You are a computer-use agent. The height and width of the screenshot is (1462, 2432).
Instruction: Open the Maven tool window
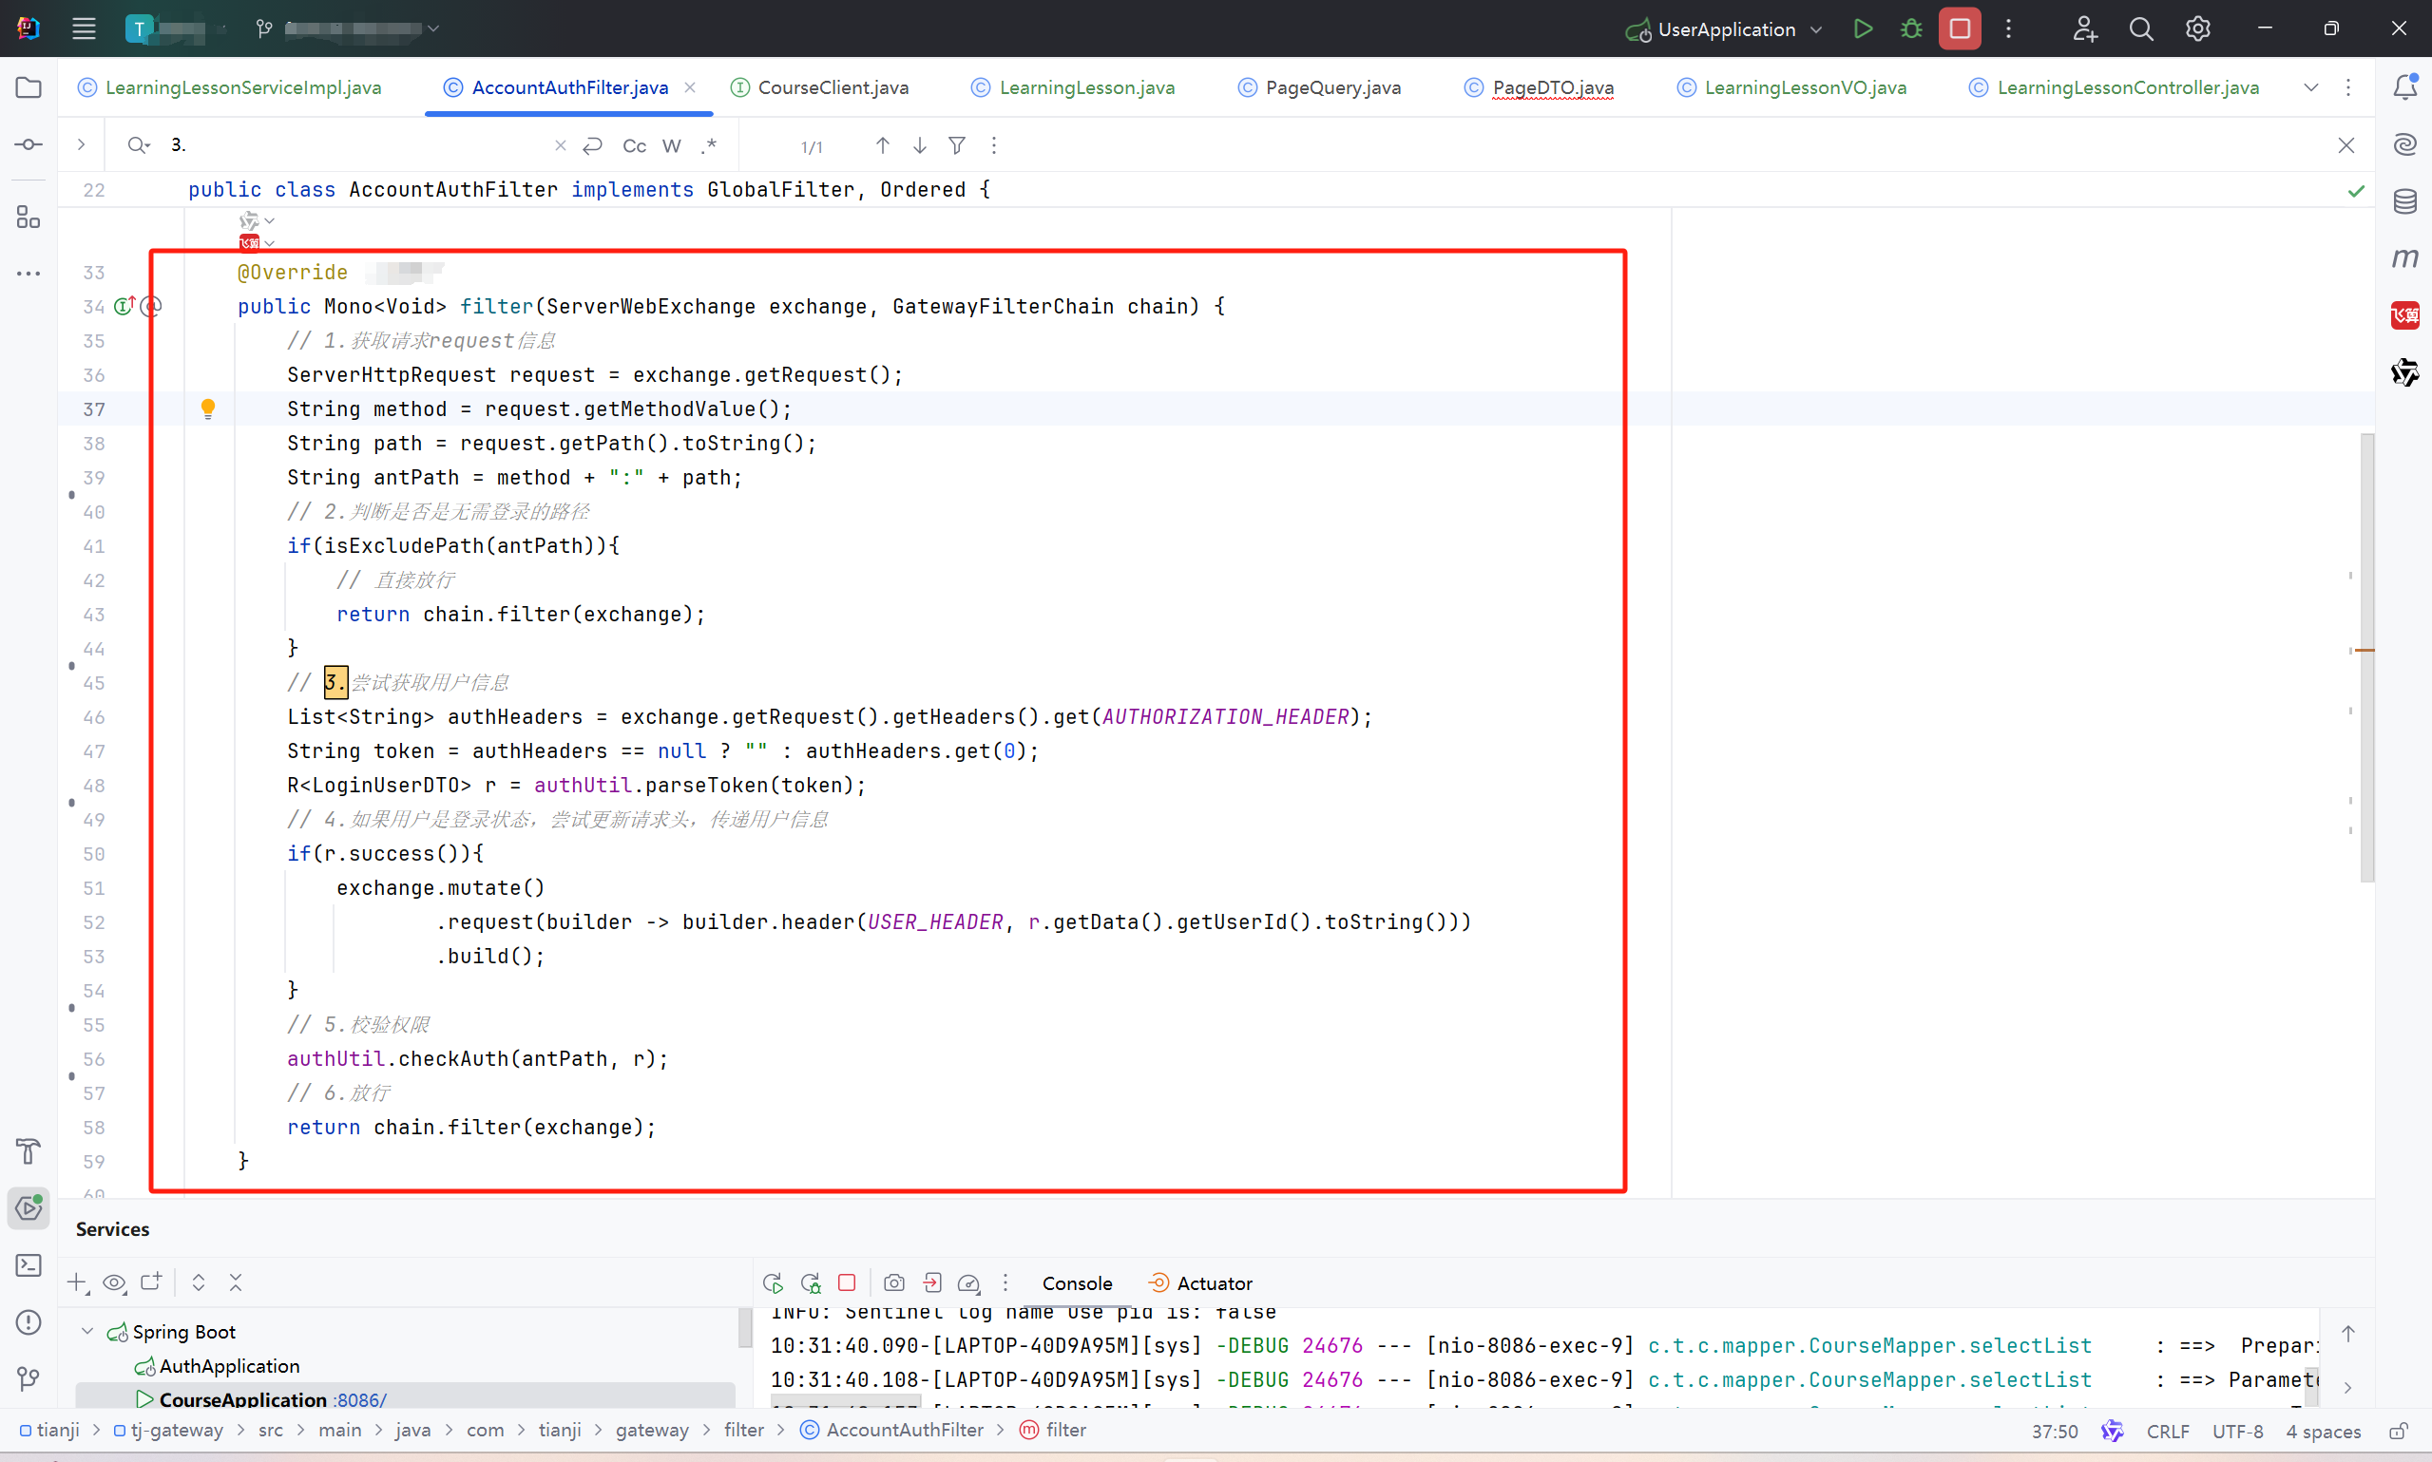pos(2405,258)
